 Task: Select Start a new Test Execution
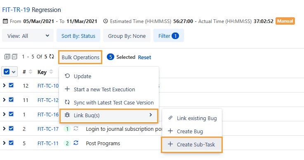pyautogui.click(x=109, y=89)
